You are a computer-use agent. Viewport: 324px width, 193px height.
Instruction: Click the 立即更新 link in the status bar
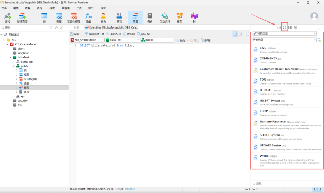(130, 189)
